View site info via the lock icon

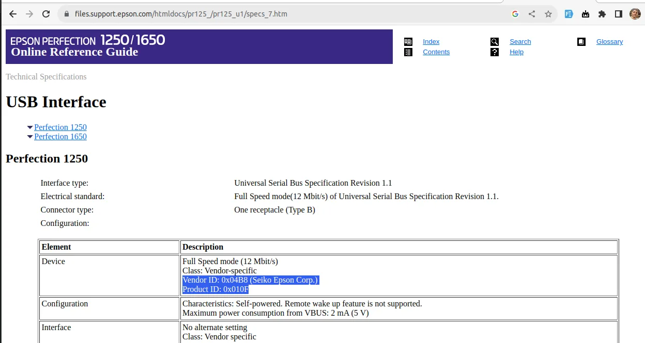point(66,14)
